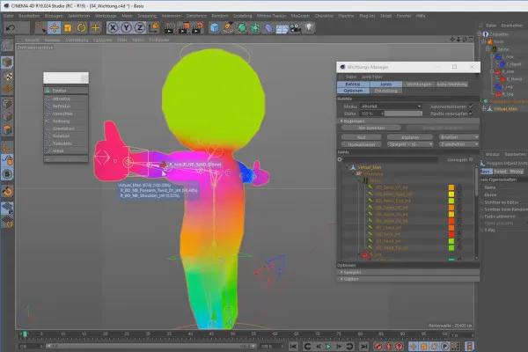Toggle the Y axis lock
The width and height of the screenshot is (528, 352).
(126, 28)
